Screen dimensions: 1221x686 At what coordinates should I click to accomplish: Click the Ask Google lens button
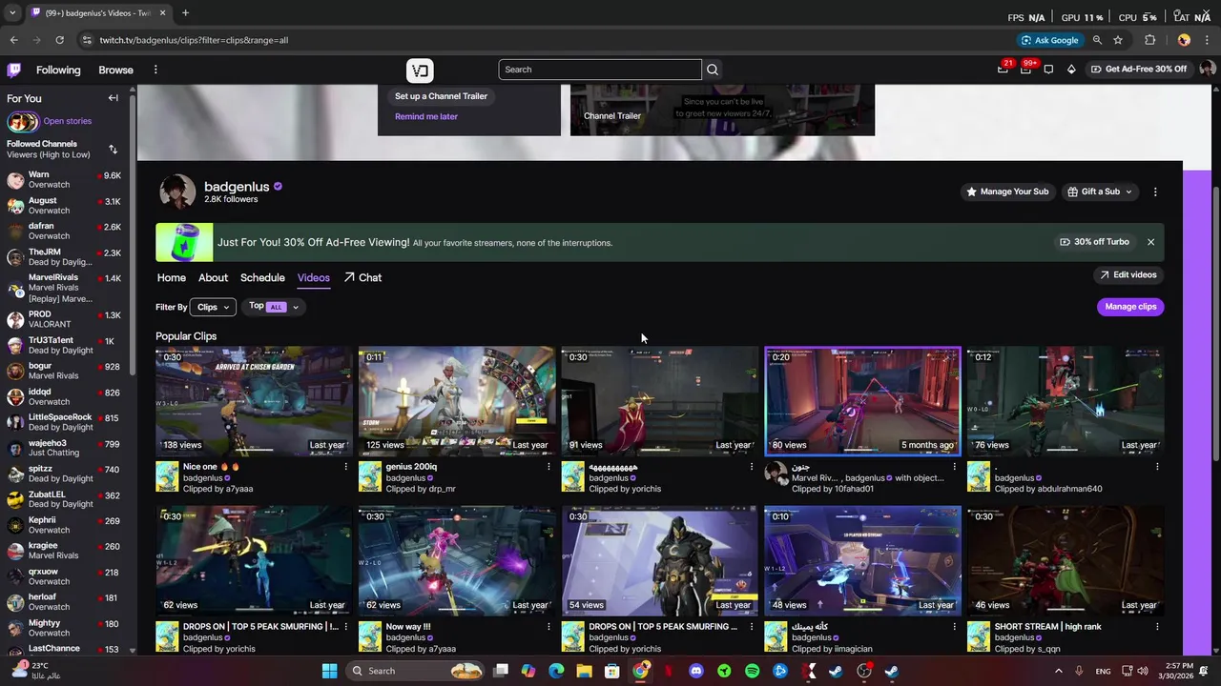point(1049,40)
